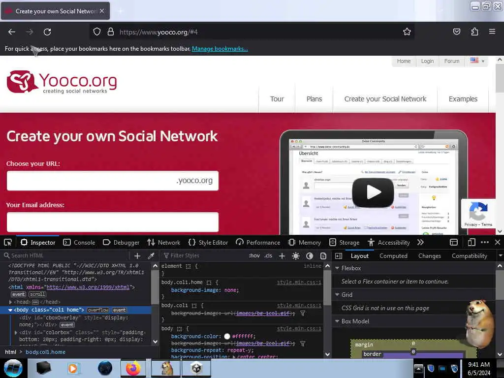Open the Examples page
Image resolution: width=504 pixels, height=378 pixels.
(463, 99)
